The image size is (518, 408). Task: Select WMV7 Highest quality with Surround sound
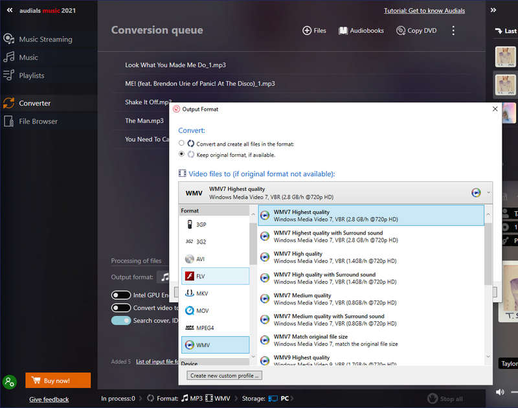[x=371, y=236]
